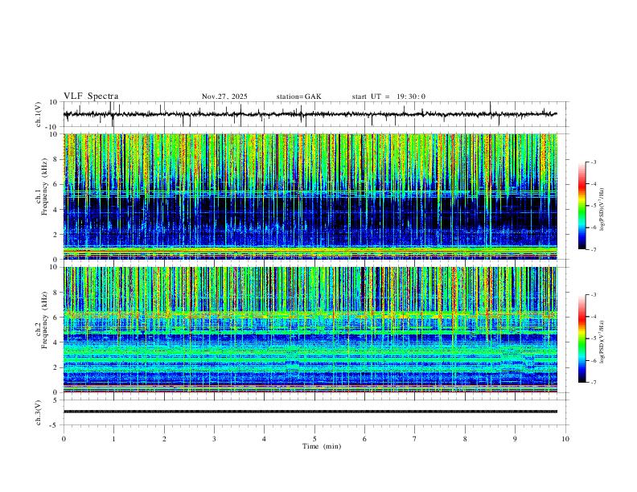The height and width of the screenshot is (492, 637).
Task: Click the "1" minute tick on time axis
Action: click(113, 439)
